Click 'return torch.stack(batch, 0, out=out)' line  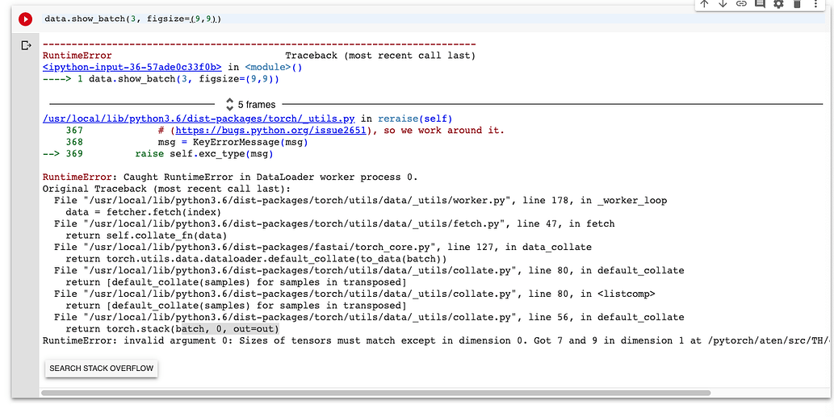coord(172,329)
